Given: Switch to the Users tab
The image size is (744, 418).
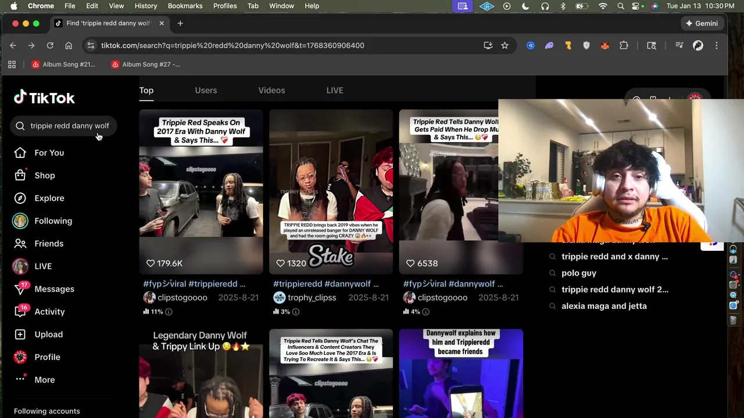Looking at the screenshot, I should (206, 91).
